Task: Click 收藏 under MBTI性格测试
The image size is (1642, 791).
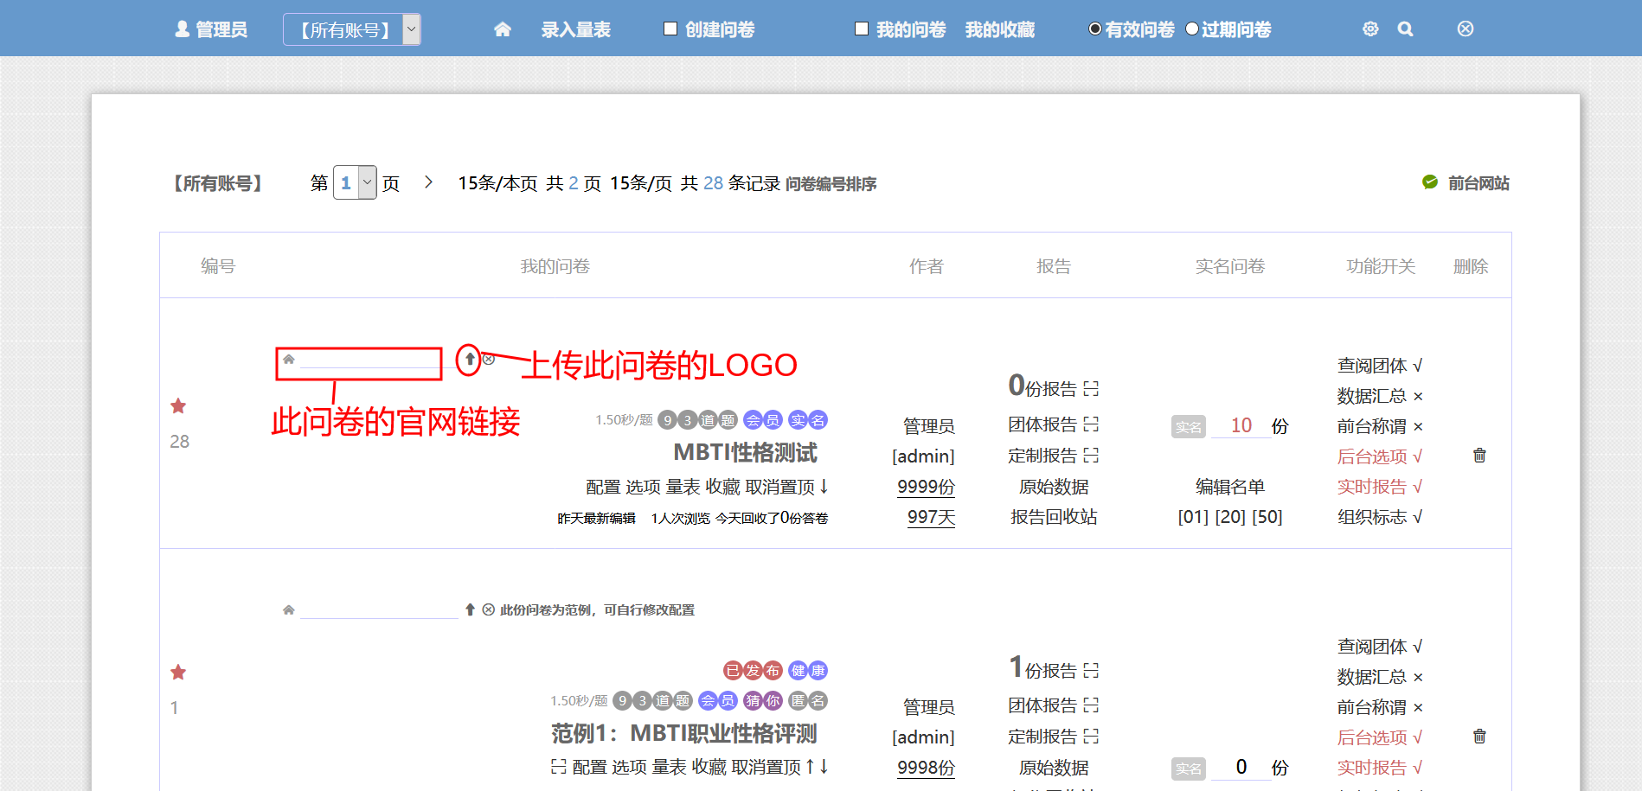Action: point(722,487)
